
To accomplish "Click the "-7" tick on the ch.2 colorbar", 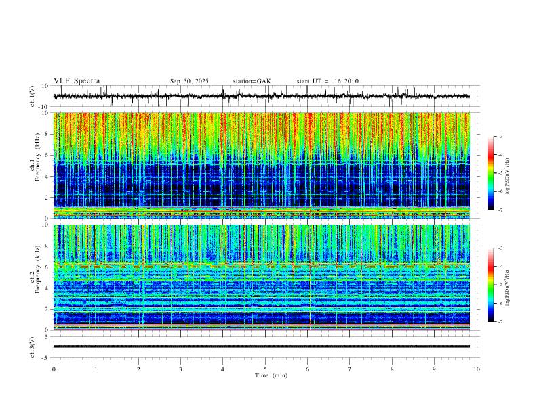I will (x=500, y=321).
